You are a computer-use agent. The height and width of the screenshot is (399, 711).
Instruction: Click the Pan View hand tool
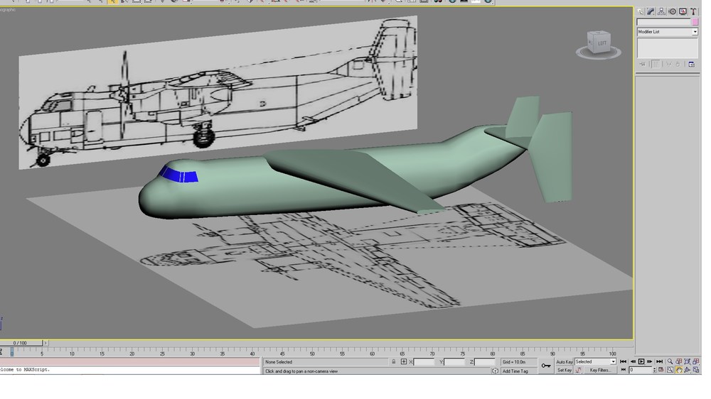click(678, 370)
